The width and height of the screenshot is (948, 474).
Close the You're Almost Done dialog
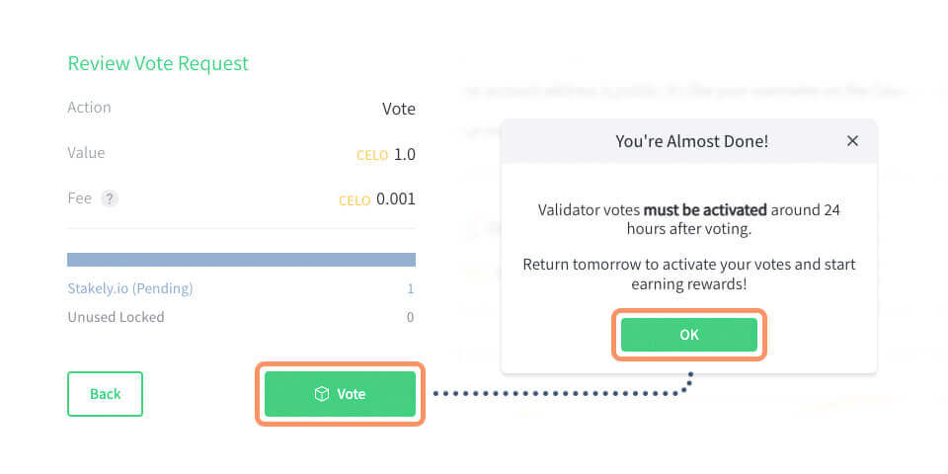852,141
